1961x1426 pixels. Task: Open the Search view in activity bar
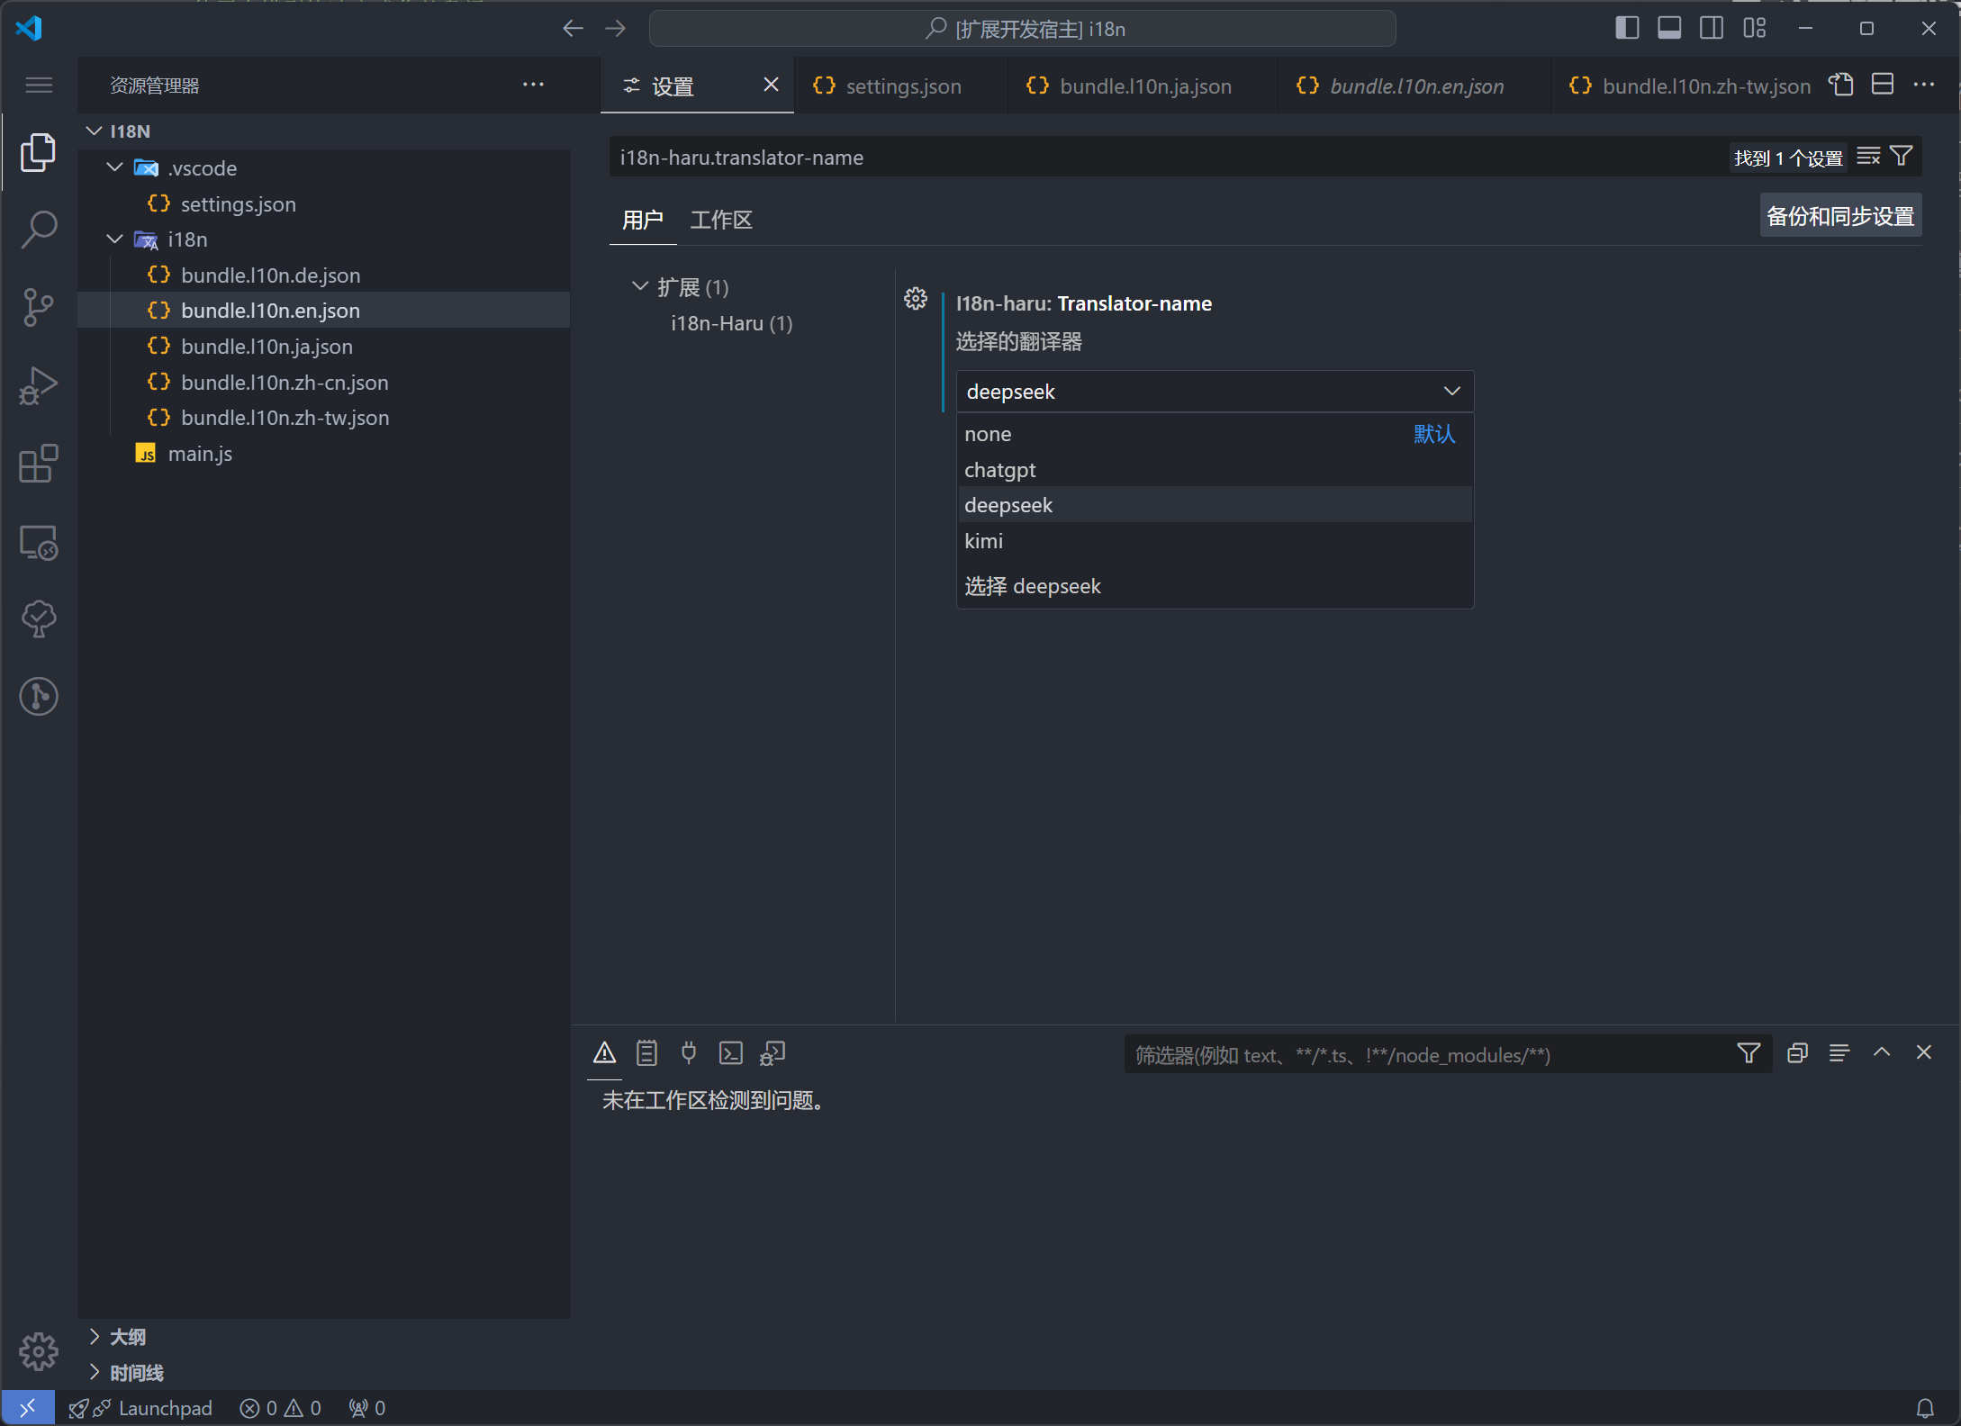click(x=38, y=230)
